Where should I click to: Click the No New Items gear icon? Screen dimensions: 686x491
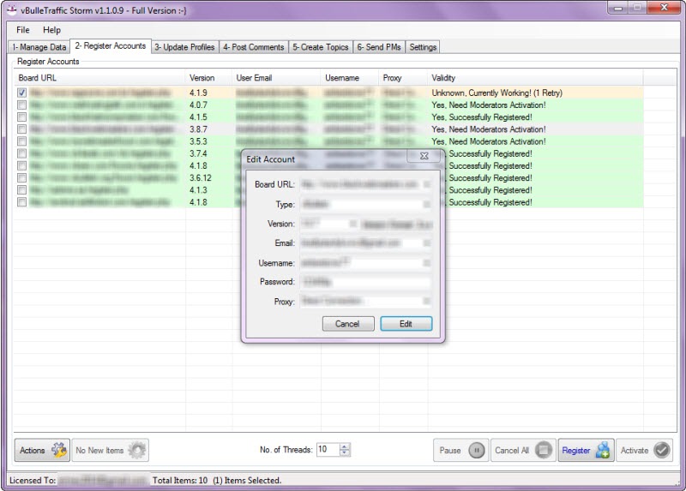click(136, 450)
